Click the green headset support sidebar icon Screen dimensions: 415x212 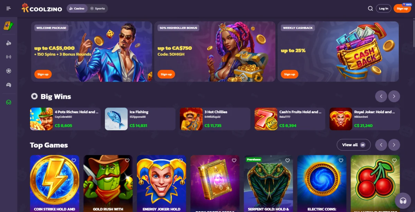[x=9, y=102]
